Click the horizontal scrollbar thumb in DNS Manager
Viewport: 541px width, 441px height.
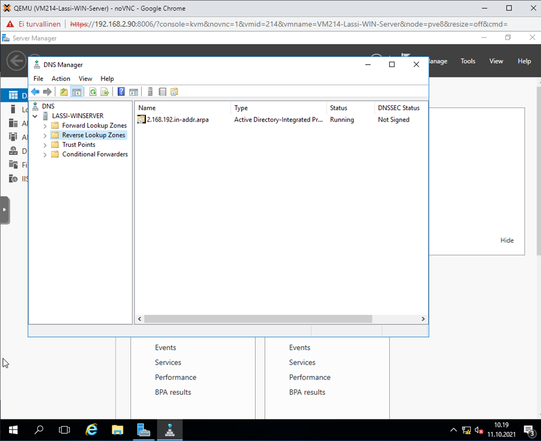pos(258,319)
